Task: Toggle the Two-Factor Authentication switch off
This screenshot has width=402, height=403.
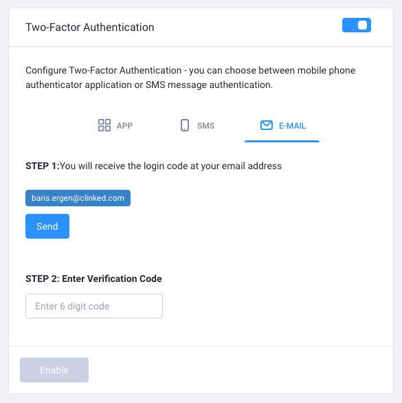Action: 356,25
